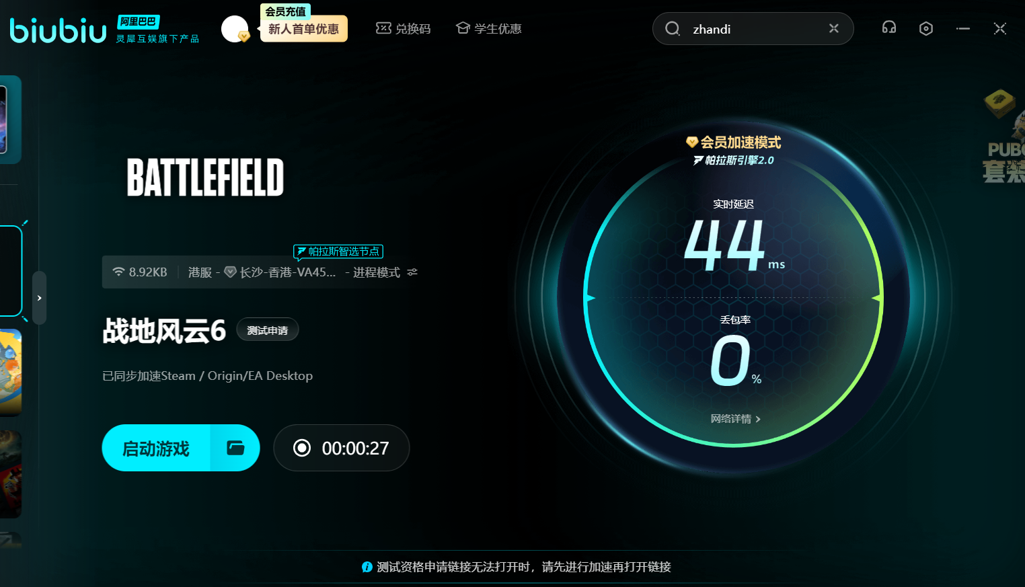
Task: Open node settings sliders icon
Action: click(412, 272)
